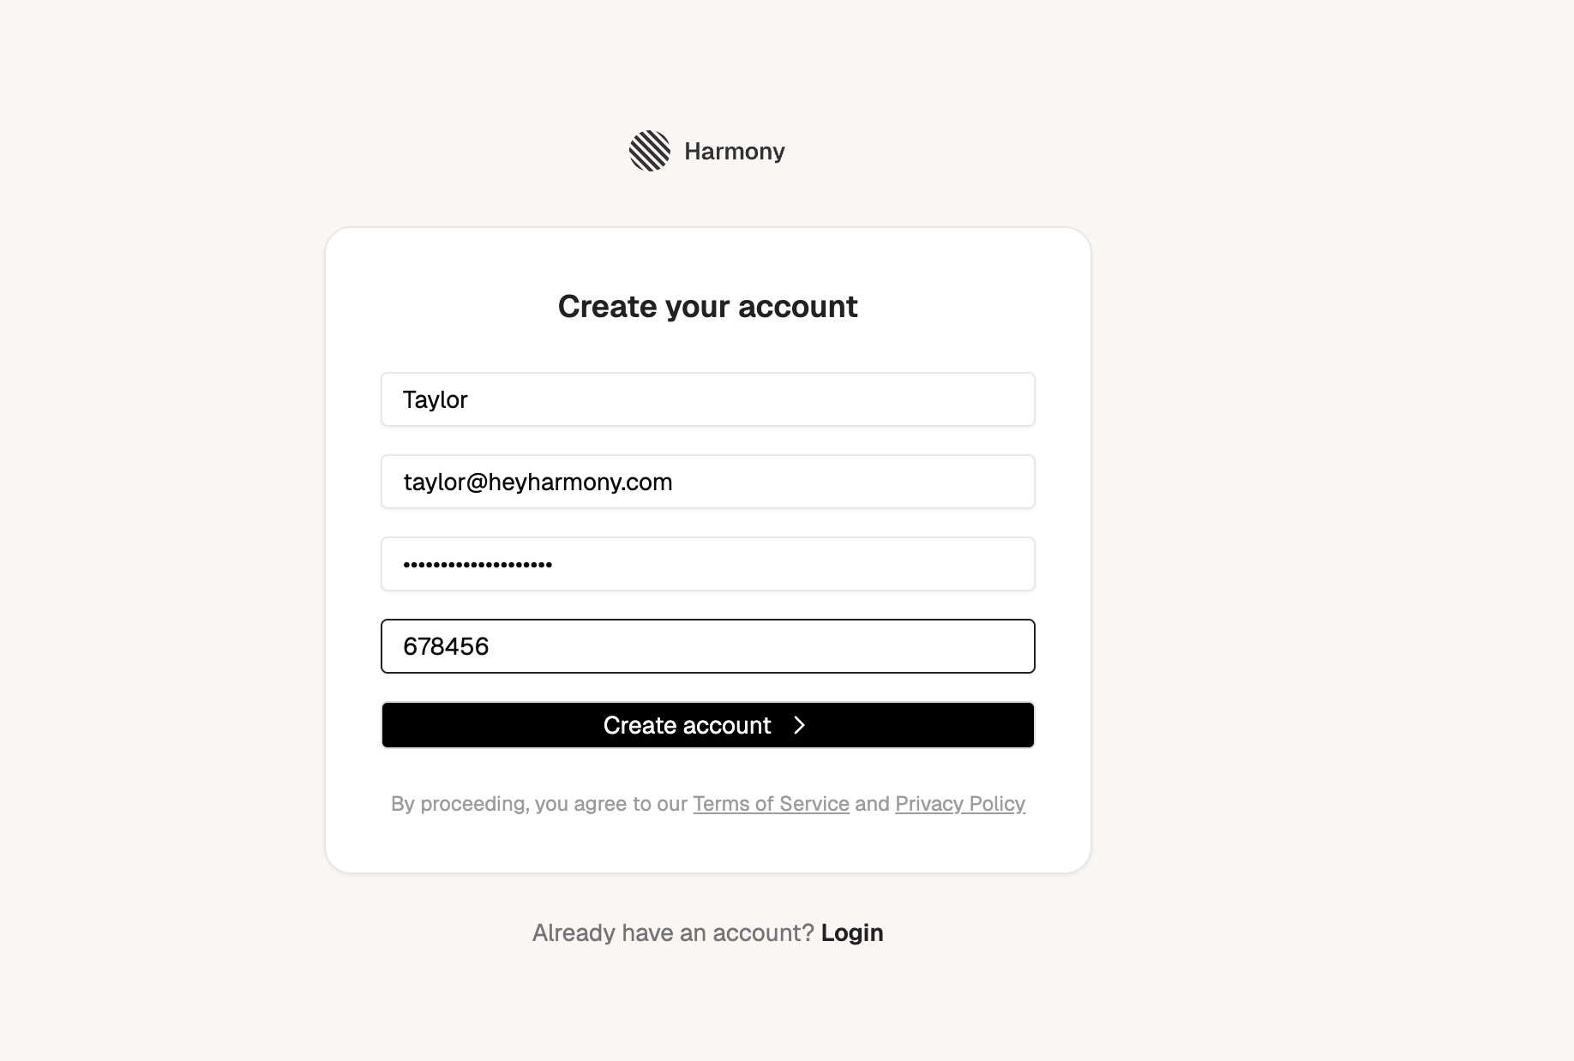Click the heyharmony.com email address text
1574x1061 pixels.
(538, 482)
